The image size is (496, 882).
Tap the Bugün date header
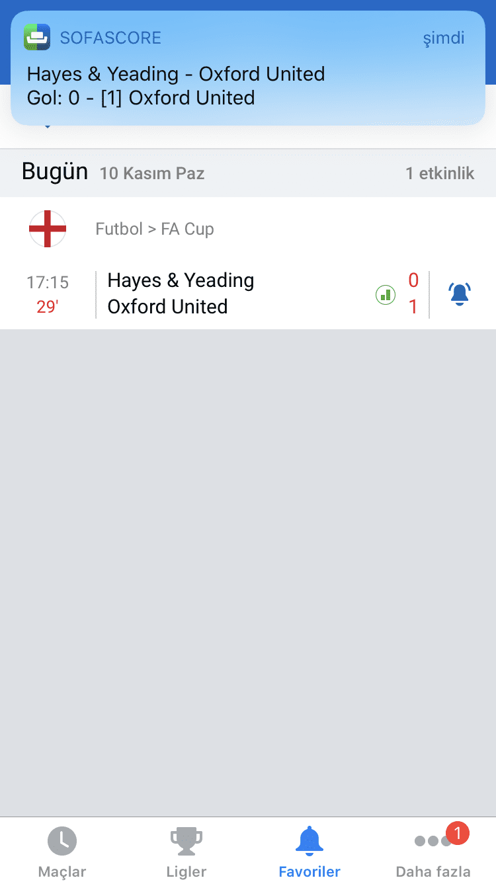[x=55, y=171]
